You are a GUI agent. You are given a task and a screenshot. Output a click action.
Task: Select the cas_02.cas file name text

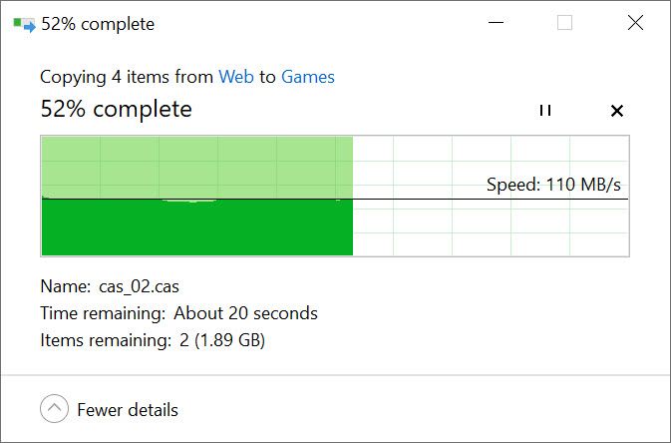139,286
